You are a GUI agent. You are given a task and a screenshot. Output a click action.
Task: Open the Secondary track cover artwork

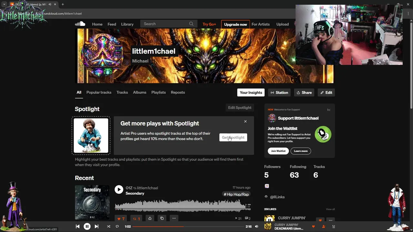[x=92, y=202]
